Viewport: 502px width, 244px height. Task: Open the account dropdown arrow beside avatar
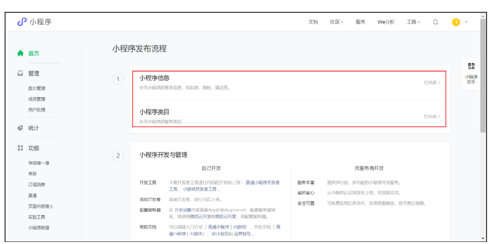pyautogui.click(x=466, y=22)
